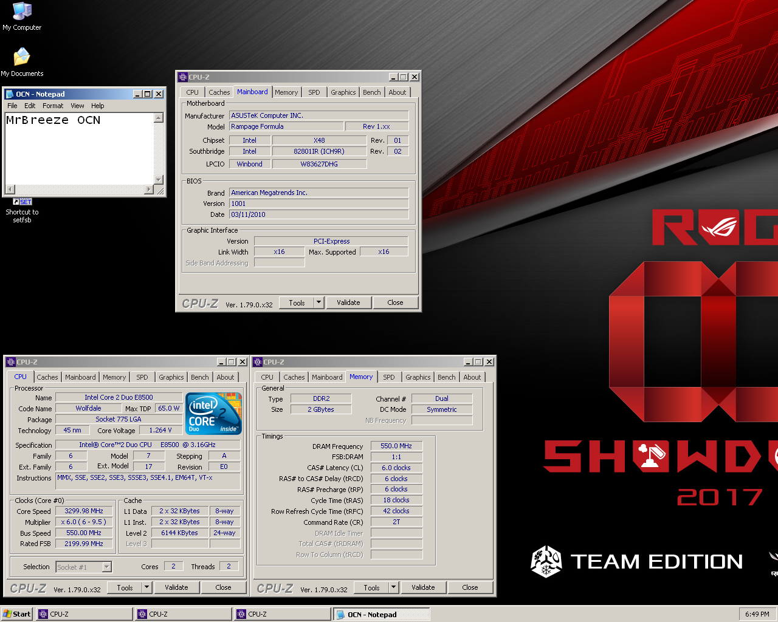Click the Notepad vertical scrollbar down arrow
778x622 pixels.
tap(159, 180)
